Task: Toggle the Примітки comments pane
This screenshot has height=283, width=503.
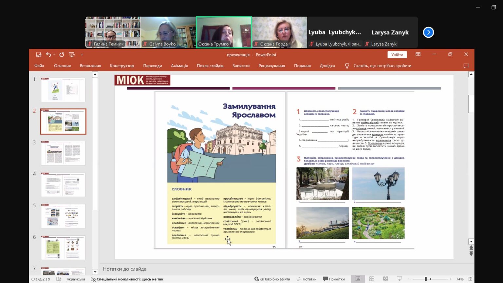Action: point(334,279)
